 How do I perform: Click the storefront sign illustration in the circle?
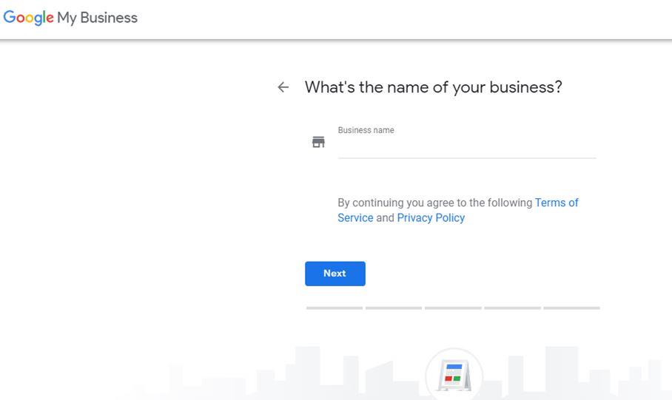pos(454,376)
